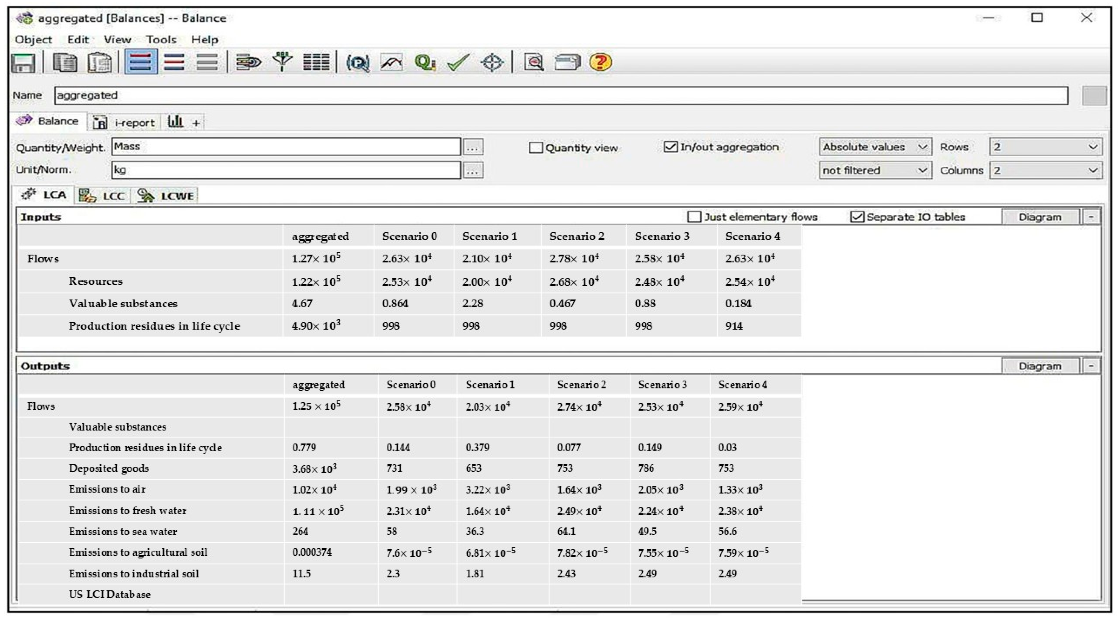Click the crosshair target toolbar icon
The width and height of the screenshot is (1118, 620).
(492, 63)
